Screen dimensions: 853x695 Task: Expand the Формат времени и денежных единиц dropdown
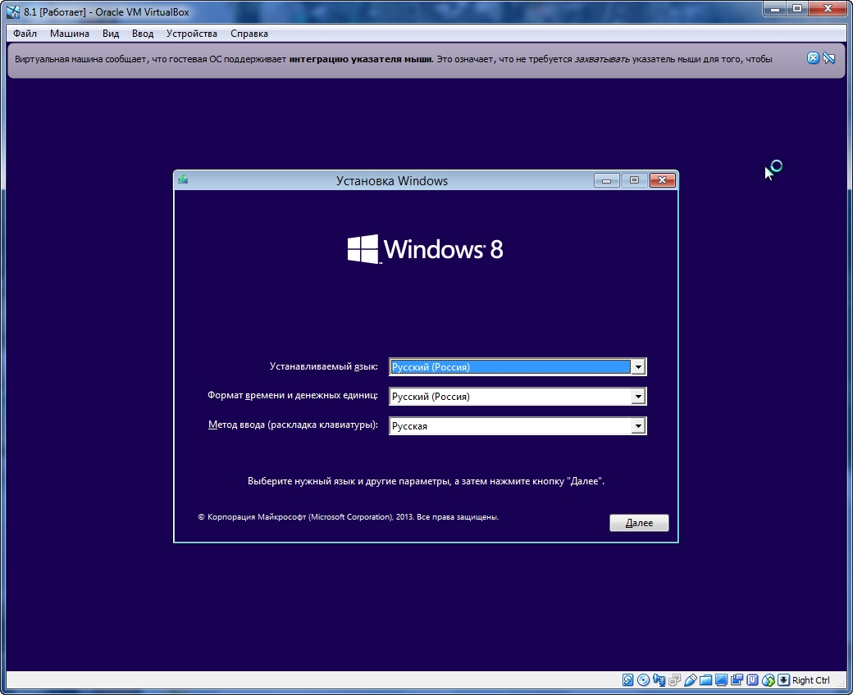pyautogui.click(x=637, y=396)
